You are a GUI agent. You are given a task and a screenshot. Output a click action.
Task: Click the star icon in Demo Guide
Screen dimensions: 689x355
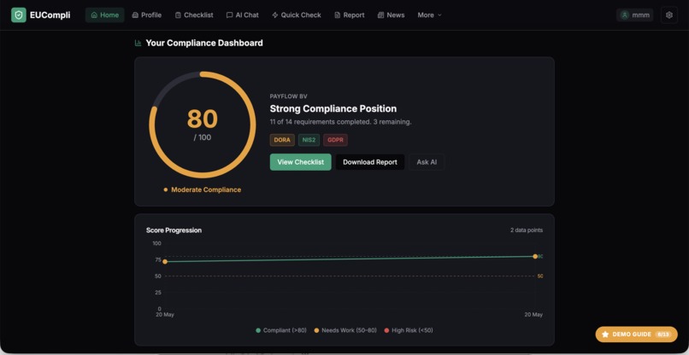(605, 335)
